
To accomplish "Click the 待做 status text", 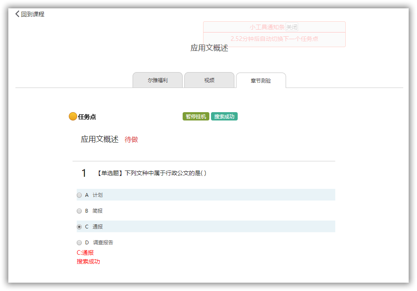I will point(131,140).
